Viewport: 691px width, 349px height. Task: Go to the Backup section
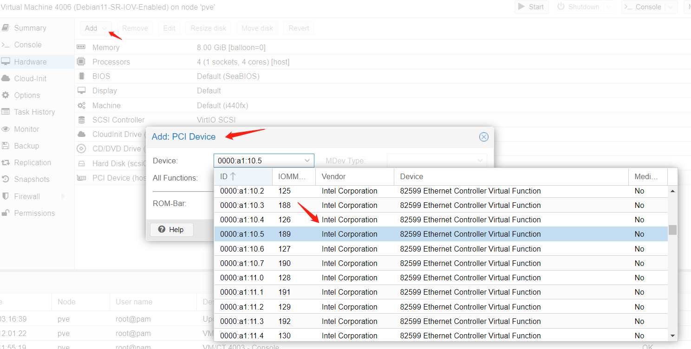(x=26, y=146)
